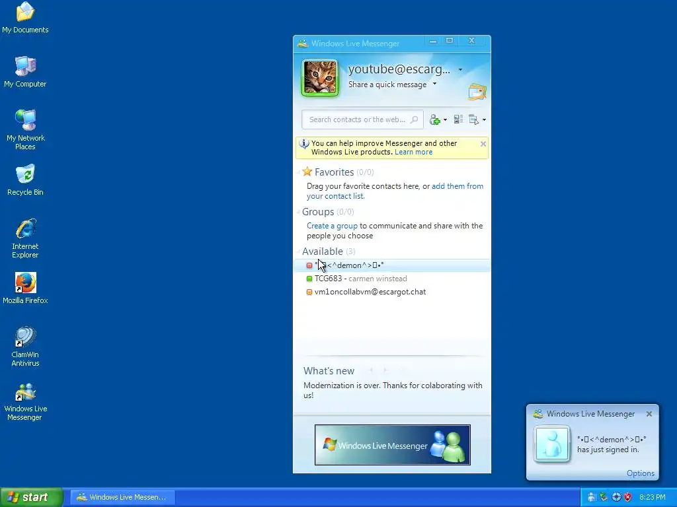The width and height of the screenshot is (677, 507).
Task: Open the Share a quick message dropdown arrow
Action: (435, 84)
